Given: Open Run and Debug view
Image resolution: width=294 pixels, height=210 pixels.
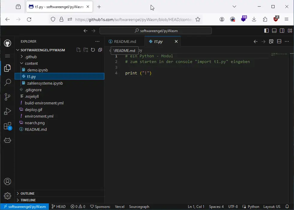Looking at the screenshot, I should 7,112.
